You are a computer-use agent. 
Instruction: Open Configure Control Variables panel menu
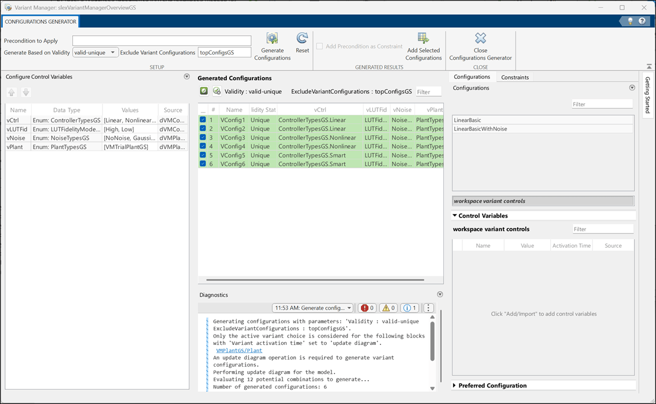186,77
